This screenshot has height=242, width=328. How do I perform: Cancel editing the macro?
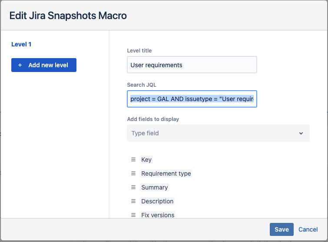[308, 229]
